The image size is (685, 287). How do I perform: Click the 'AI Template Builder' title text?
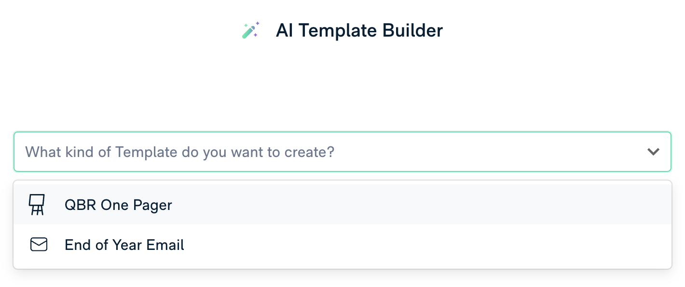click(x=359, y=30)
